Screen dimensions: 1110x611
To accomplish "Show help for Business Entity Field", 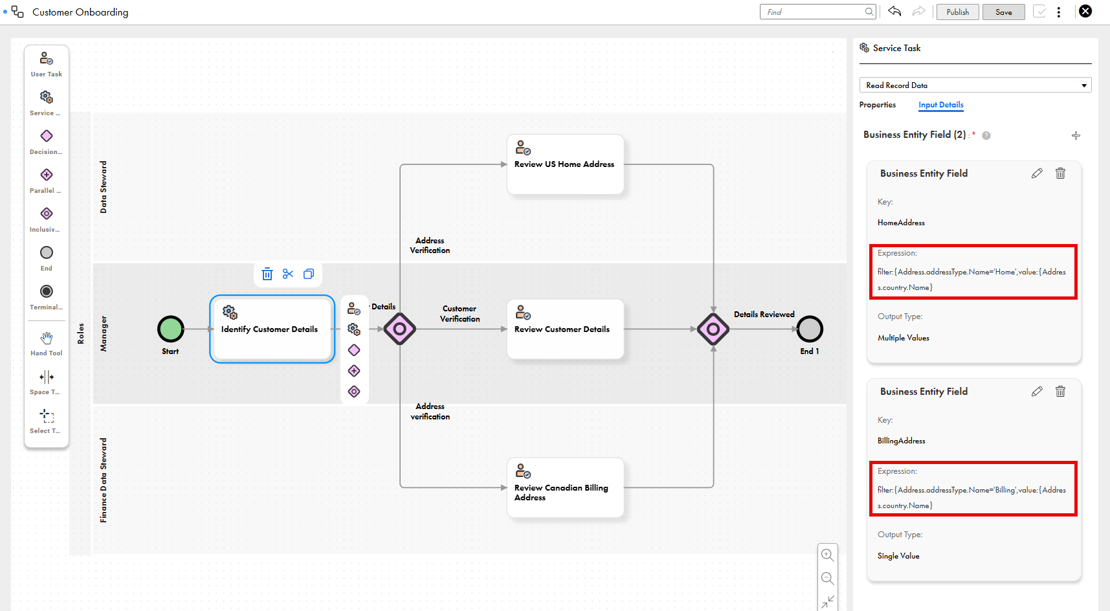I will point(986,135).
